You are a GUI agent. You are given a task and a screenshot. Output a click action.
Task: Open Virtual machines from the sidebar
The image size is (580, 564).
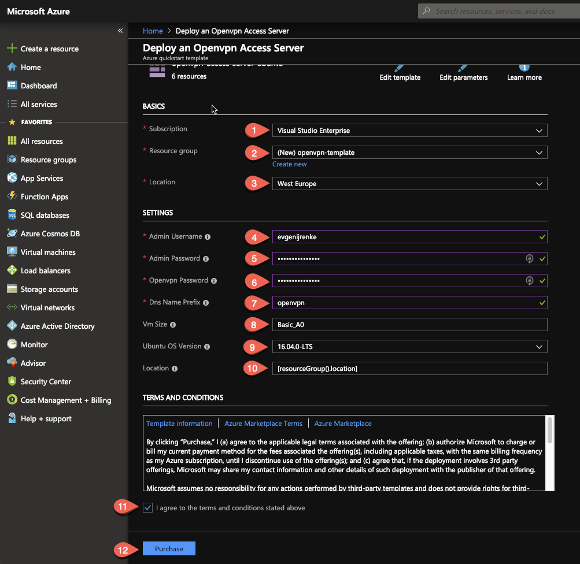coord(44,252)
